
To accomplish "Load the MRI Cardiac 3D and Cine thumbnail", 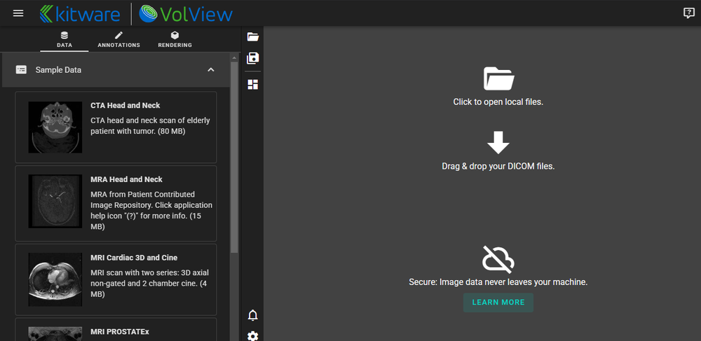I will [x=55, y=279].
